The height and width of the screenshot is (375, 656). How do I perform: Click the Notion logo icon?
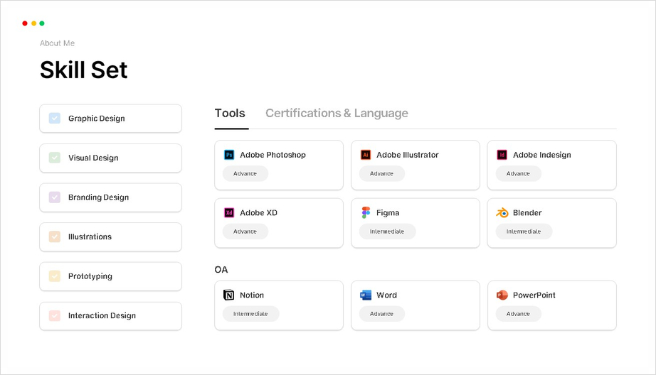(229, 295)
